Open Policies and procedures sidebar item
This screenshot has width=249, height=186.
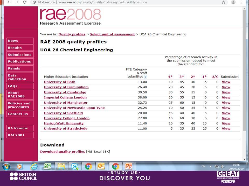pos(20,105)
